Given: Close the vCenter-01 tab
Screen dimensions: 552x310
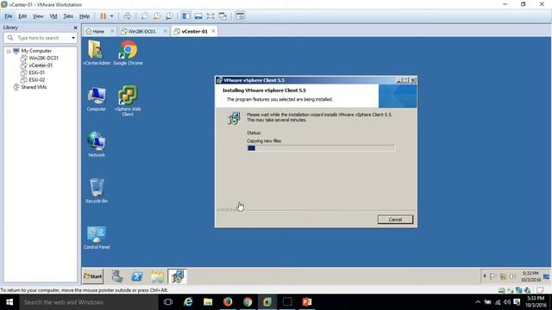Looking at the screenshot, I should 213,31.
